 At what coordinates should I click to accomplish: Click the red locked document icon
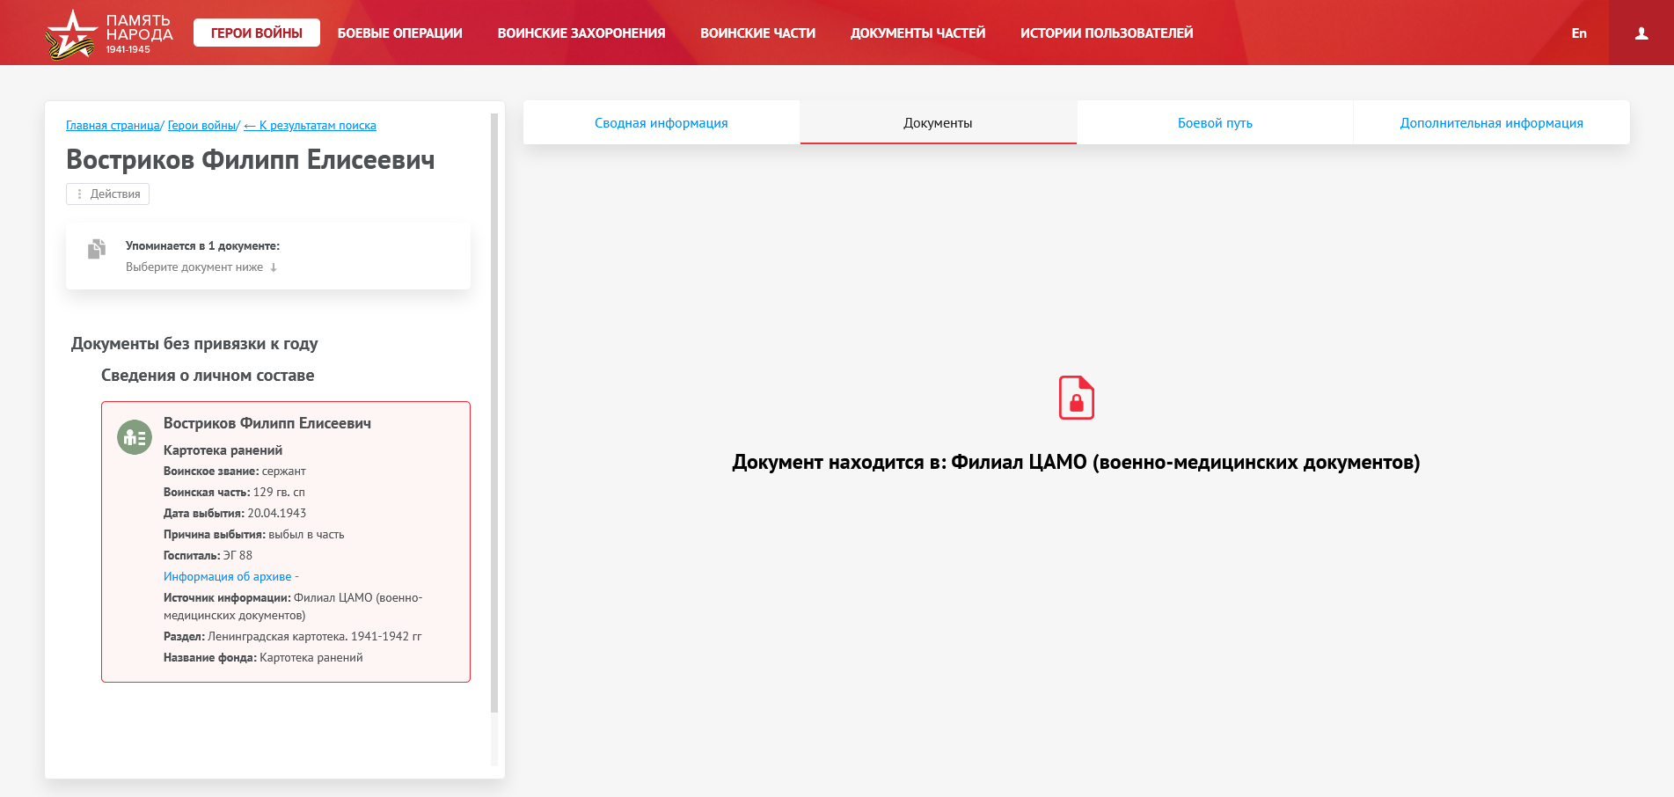(1076, 398)
